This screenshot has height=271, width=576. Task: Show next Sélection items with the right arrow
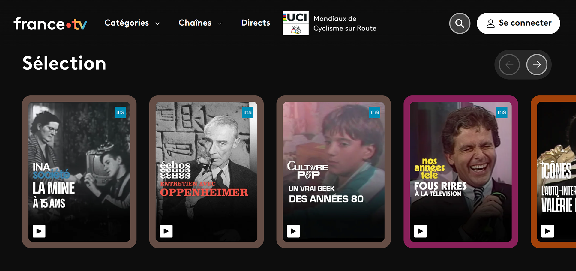[x=537, y=65]
